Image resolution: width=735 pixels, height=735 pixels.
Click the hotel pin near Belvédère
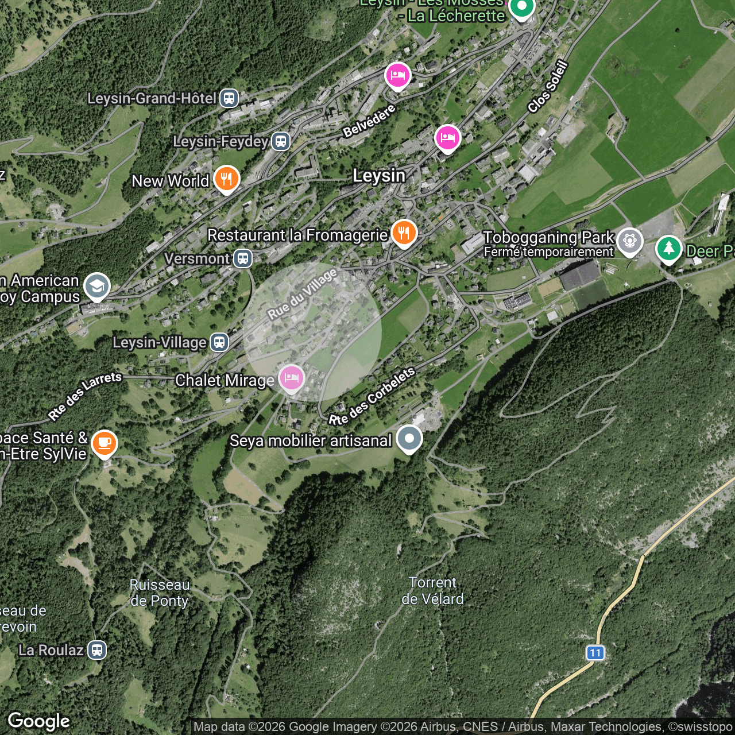pyautogui.click(x=397, y=75)
